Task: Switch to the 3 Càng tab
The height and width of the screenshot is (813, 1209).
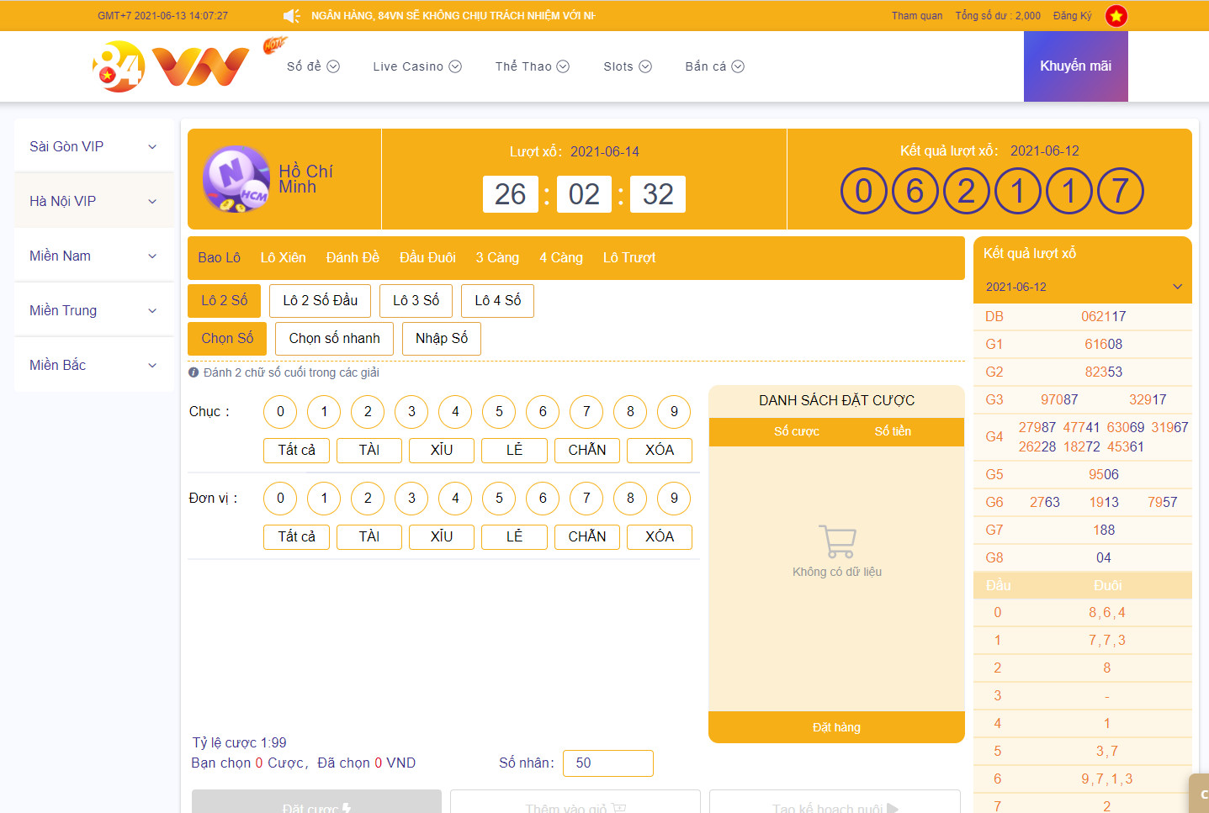Action: point(497,257)
